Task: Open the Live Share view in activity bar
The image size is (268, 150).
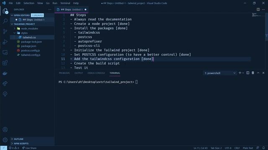Action: pyautogui.click(x=5, y=83)
